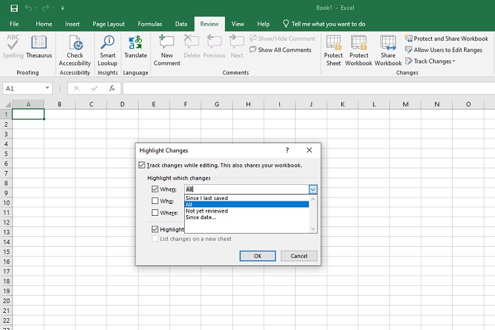Click the Check Accessibility icon
The width and height of the screenshot is (495, 330).
pyautogui.click(x=75, y=44)
